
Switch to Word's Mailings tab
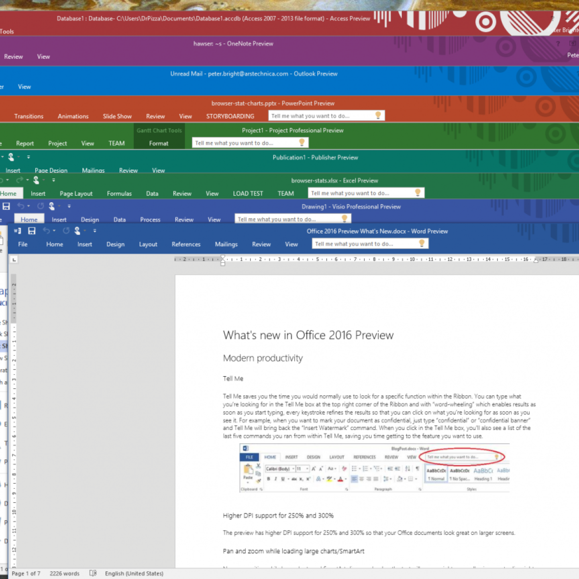(226, 244)
